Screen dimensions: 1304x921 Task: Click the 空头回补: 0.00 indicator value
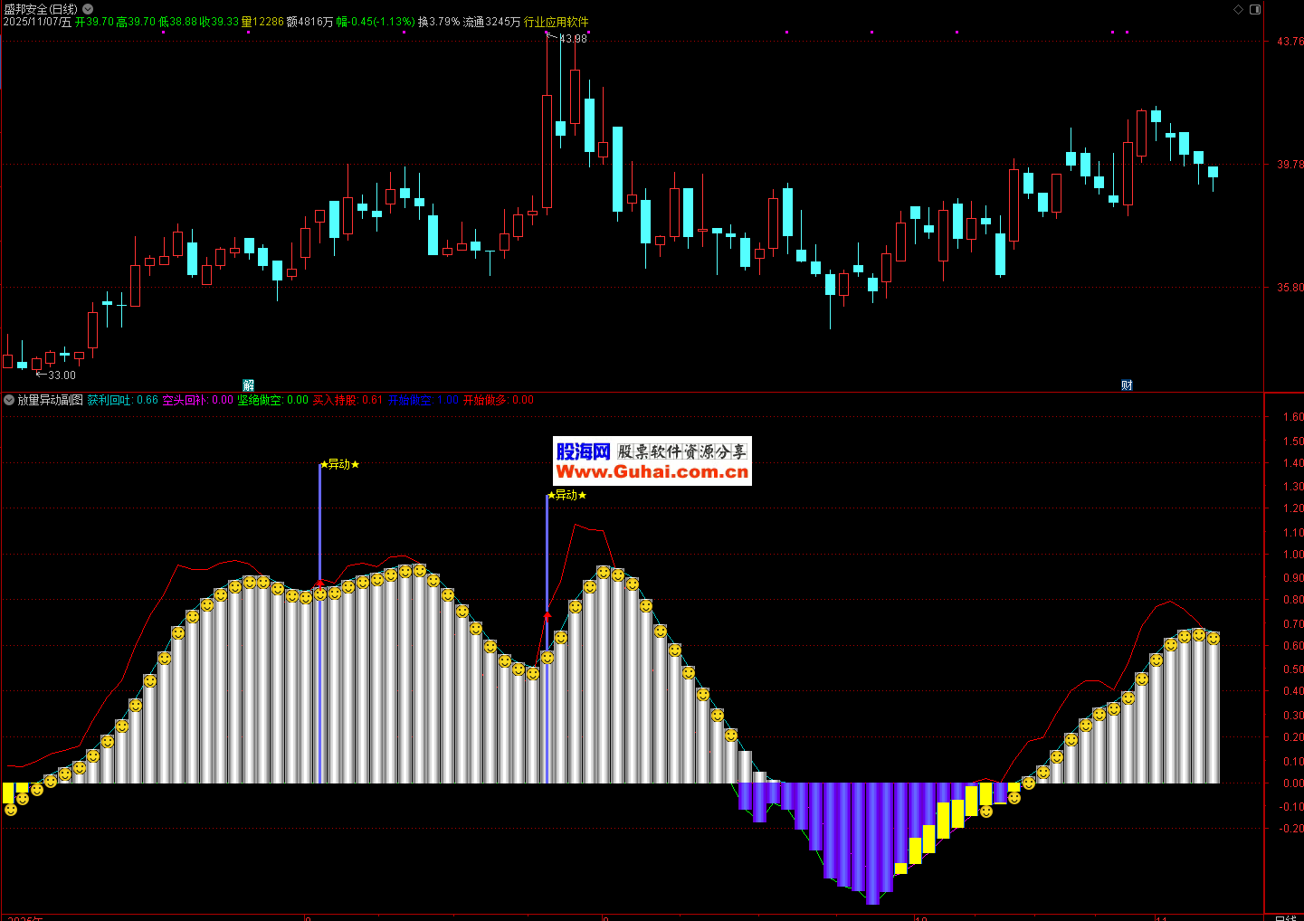(198, 400)
